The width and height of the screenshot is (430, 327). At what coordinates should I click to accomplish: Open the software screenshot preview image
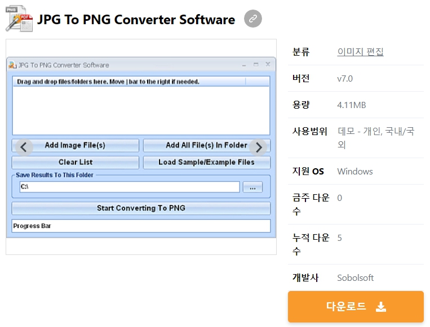click(x=141, y=147)
